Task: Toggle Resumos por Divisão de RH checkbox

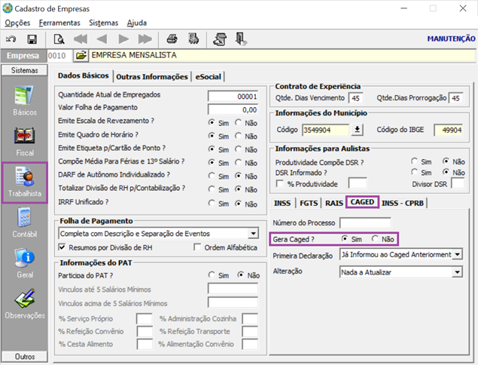Action: click(62, 247)
